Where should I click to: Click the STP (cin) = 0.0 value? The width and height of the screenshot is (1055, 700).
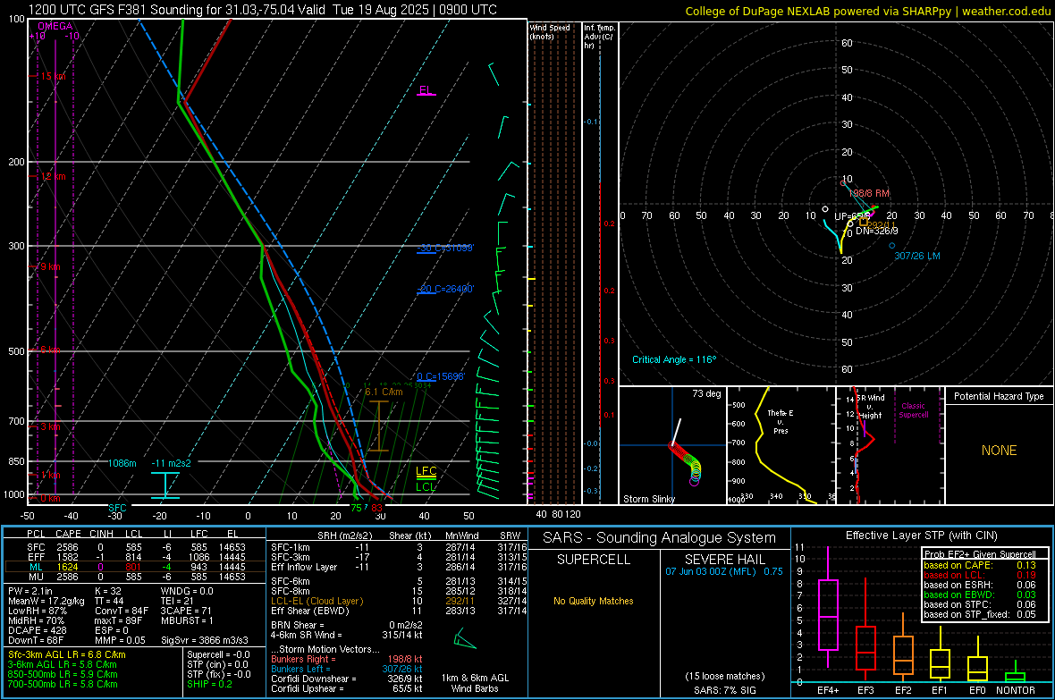coord(217,664)
